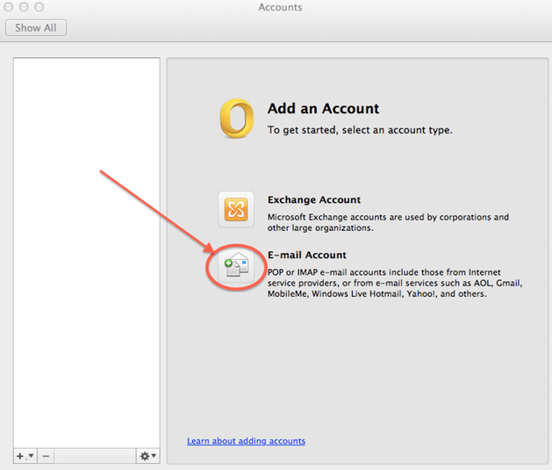The height and width of the screenshot is (470, 552).
Task: Click the POP or IMAP description text
Action: [x=395, y=283]
